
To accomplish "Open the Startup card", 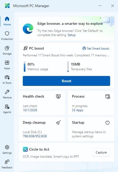I will [91, 129].
